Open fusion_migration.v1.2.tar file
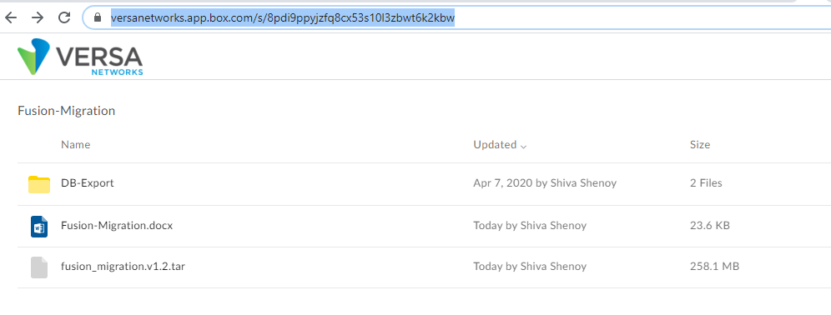This screenshot has width=831, height=315. [x=123, y=267]
